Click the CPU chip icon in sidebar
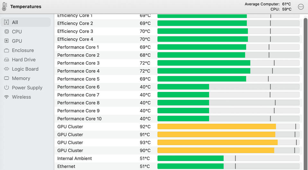The image size is (308, 170). [6, 31]
